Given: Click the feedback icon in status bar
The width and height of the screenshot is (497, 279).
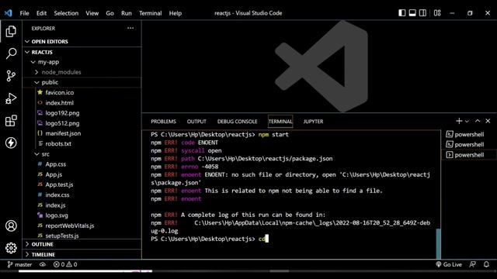Looking at the screenshot, I should click(x=472, y=264).
